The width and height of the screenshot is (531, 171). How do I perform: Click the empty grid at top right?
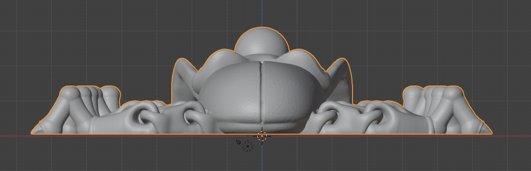click(x=474, y=27)
